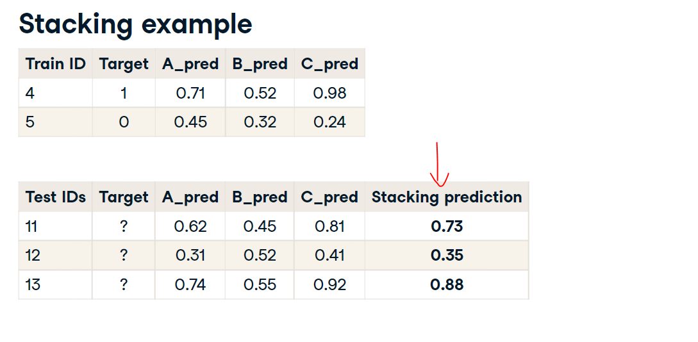Select the Train ID column header
This screenshot has width=698, height=342.
[55, 64]
